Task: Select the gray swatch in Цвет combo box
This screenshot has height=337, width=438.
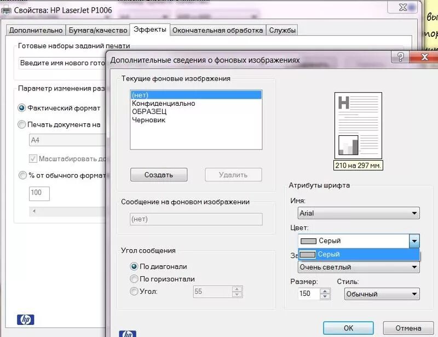Action: coord(308,241)
